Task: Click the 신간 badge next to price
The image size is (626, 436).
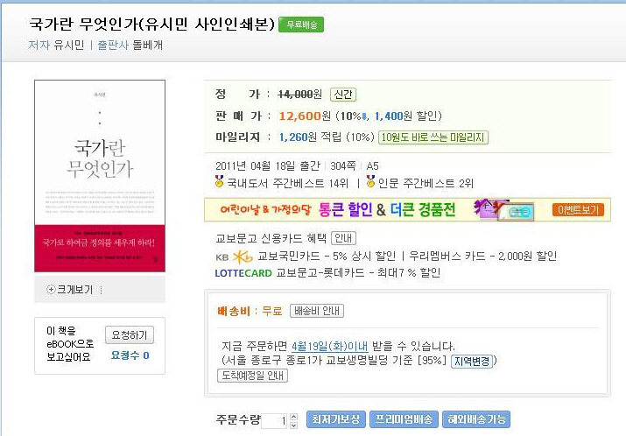Action: pyautogui.click(x=343, y=95)
